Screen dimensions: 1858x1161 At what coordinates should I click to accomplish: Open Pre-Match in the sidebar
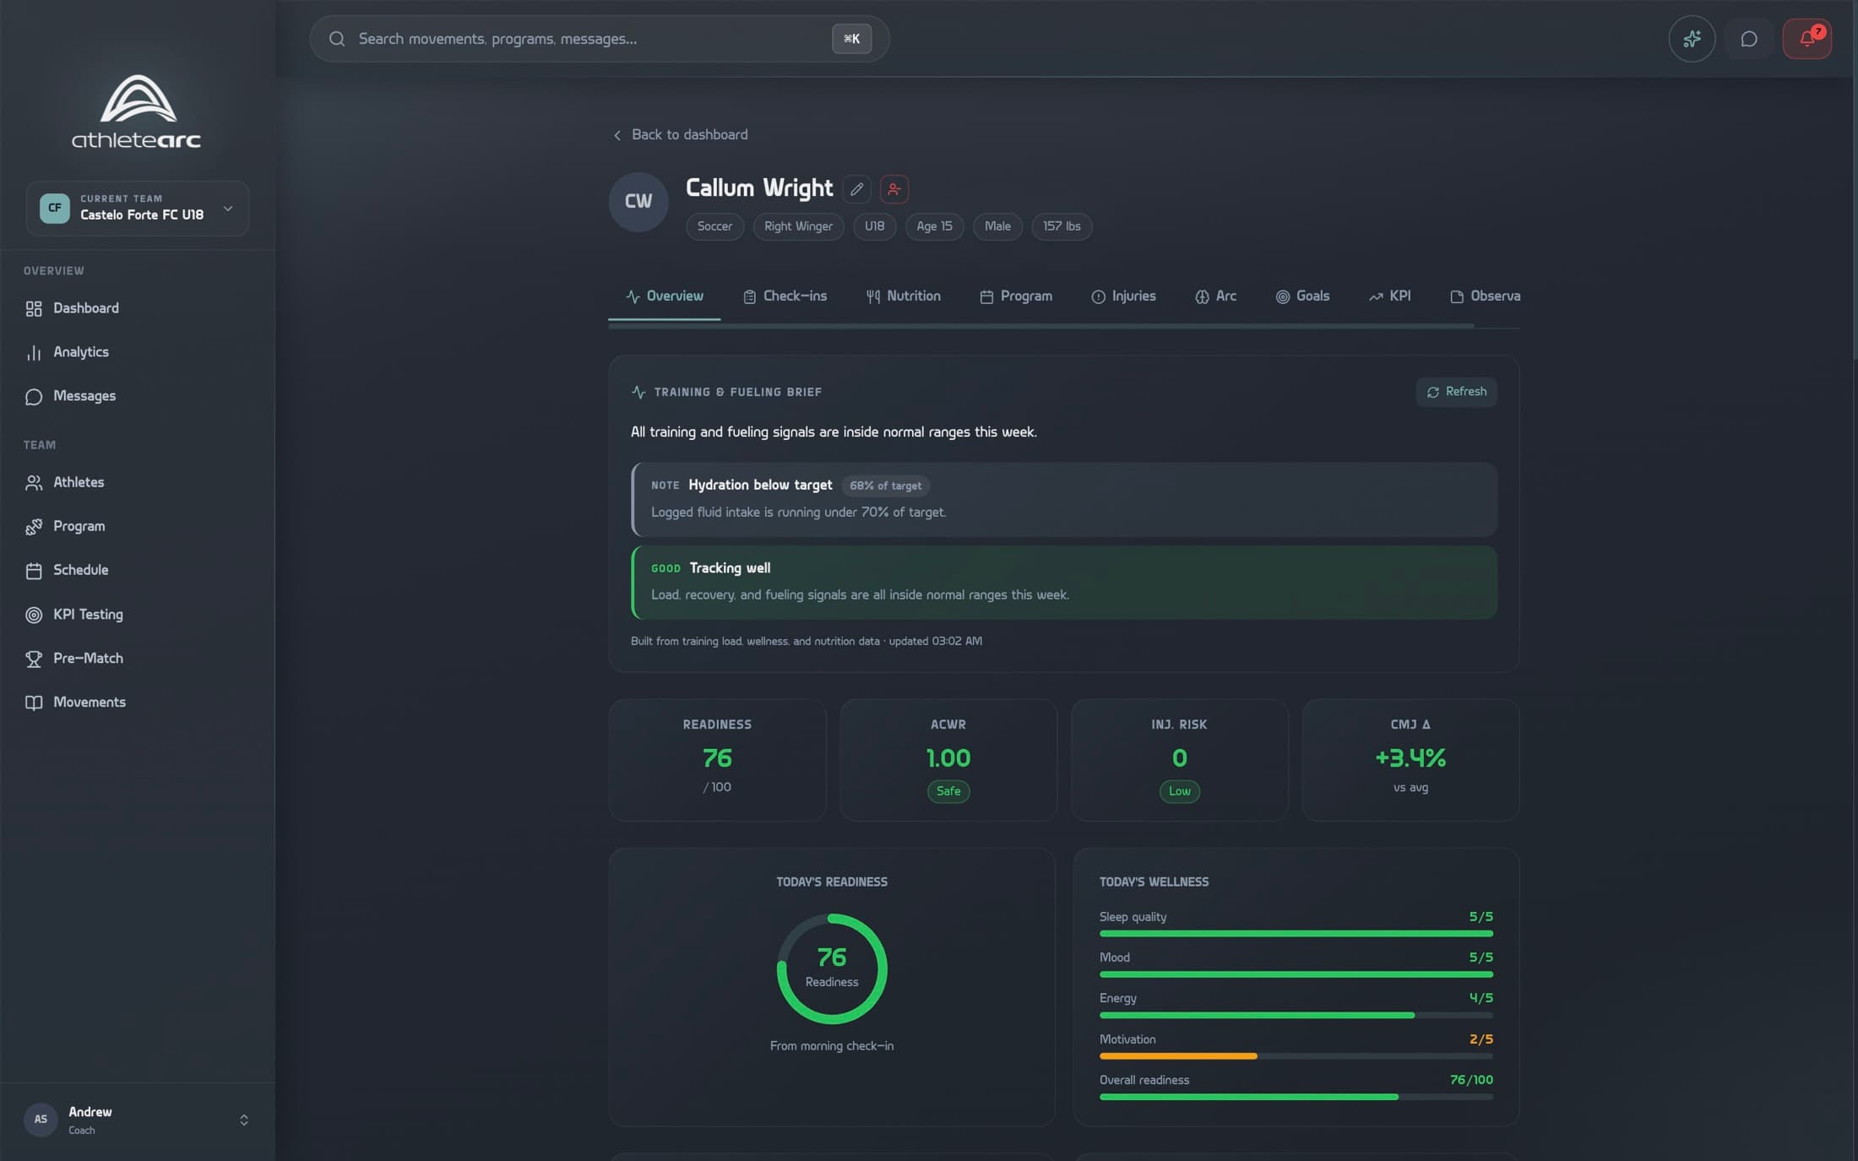138,659
